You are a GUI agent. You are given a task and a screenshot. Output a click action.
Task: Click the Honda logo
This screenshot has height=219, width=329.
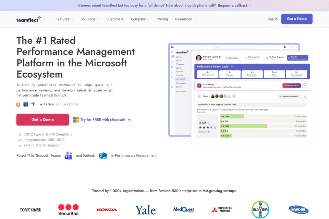pos(107,210)
